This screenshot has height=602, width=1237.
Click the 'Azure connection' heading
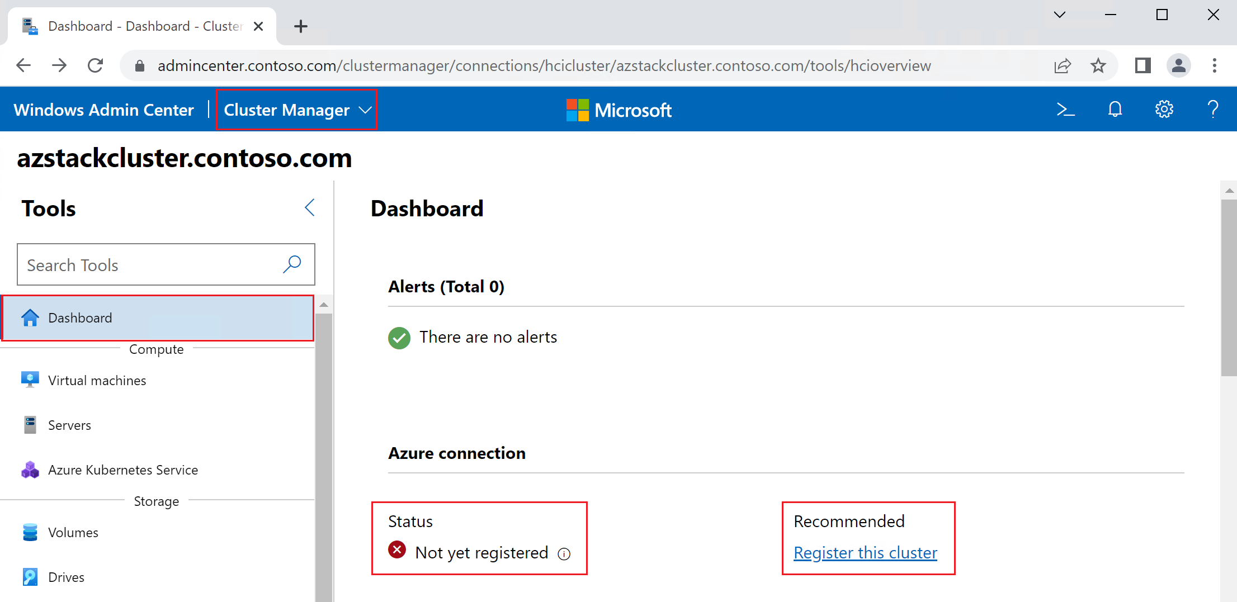tap(457, 453)
